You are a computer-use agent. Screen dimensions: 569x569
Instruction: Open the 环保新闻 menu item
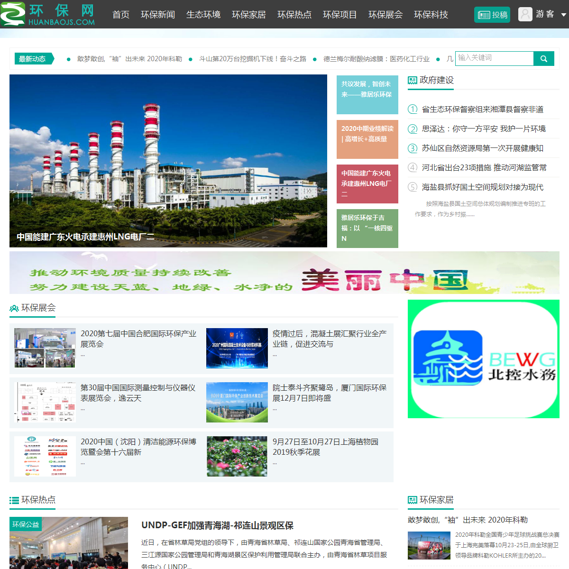click(158, 15)
